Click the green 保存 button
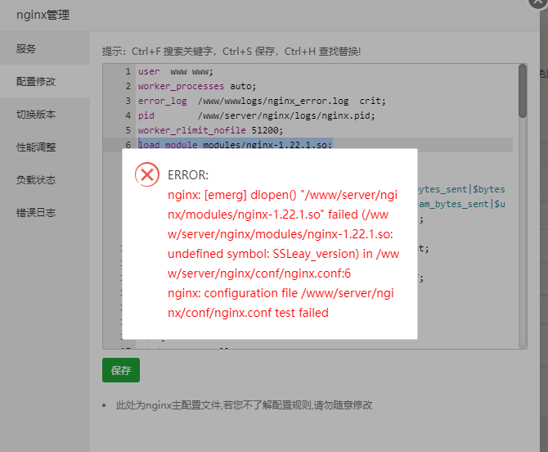Screen dimensions: 548x452 pyautogui.click(x=121, y=370)
